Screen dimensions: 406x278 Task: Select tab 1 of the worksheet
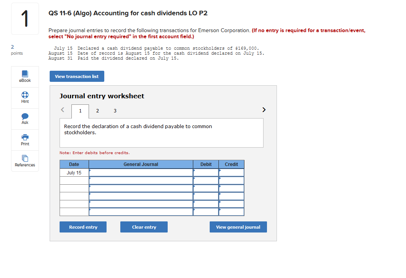80,111
